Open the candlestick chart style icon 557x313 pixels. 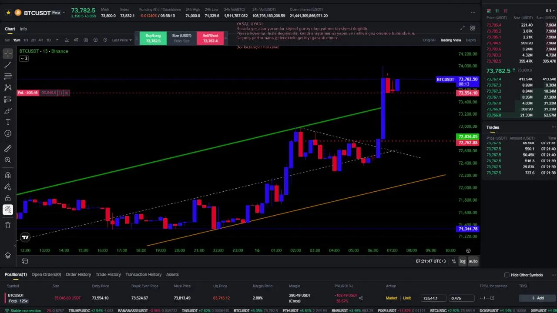[x=76, y=40]
